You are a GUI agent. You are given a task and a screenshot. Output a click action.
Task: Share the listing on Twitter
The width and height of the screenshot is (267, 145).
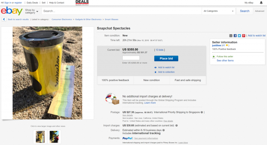239,35
